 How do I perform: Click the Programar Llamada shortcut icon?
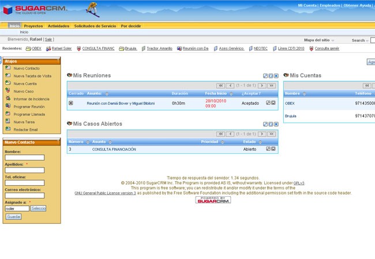pos(8,114)
